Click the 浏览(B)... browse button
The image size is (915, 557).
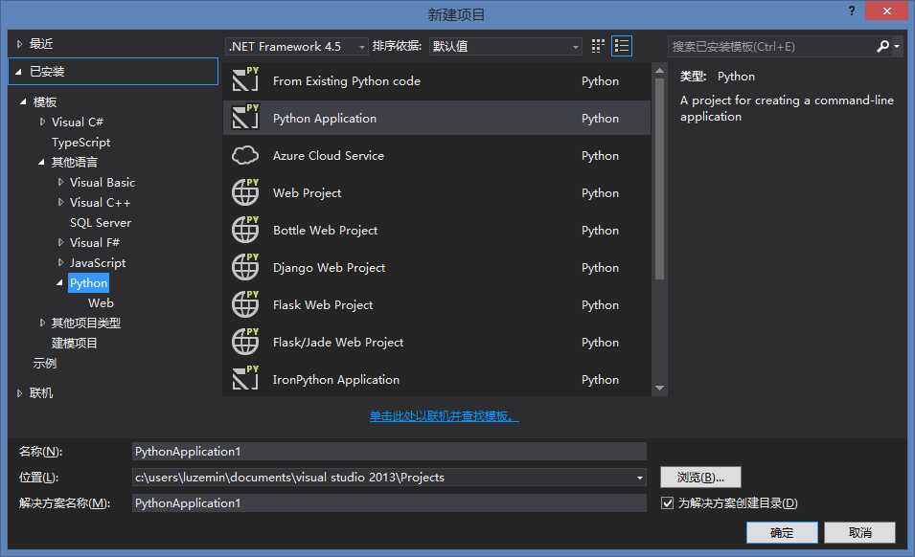pyautogui.click(x=700, y=478)
